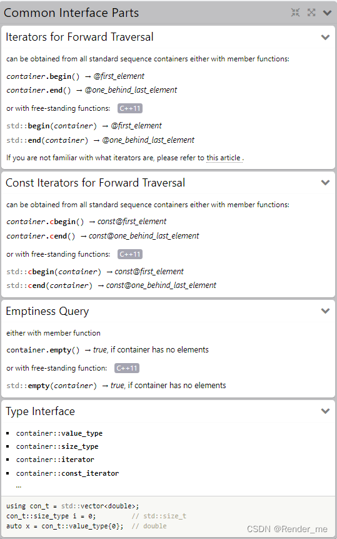Screen dimensions: 337x539
Task: Click container::value_type list item
Action: coord(59,433)
